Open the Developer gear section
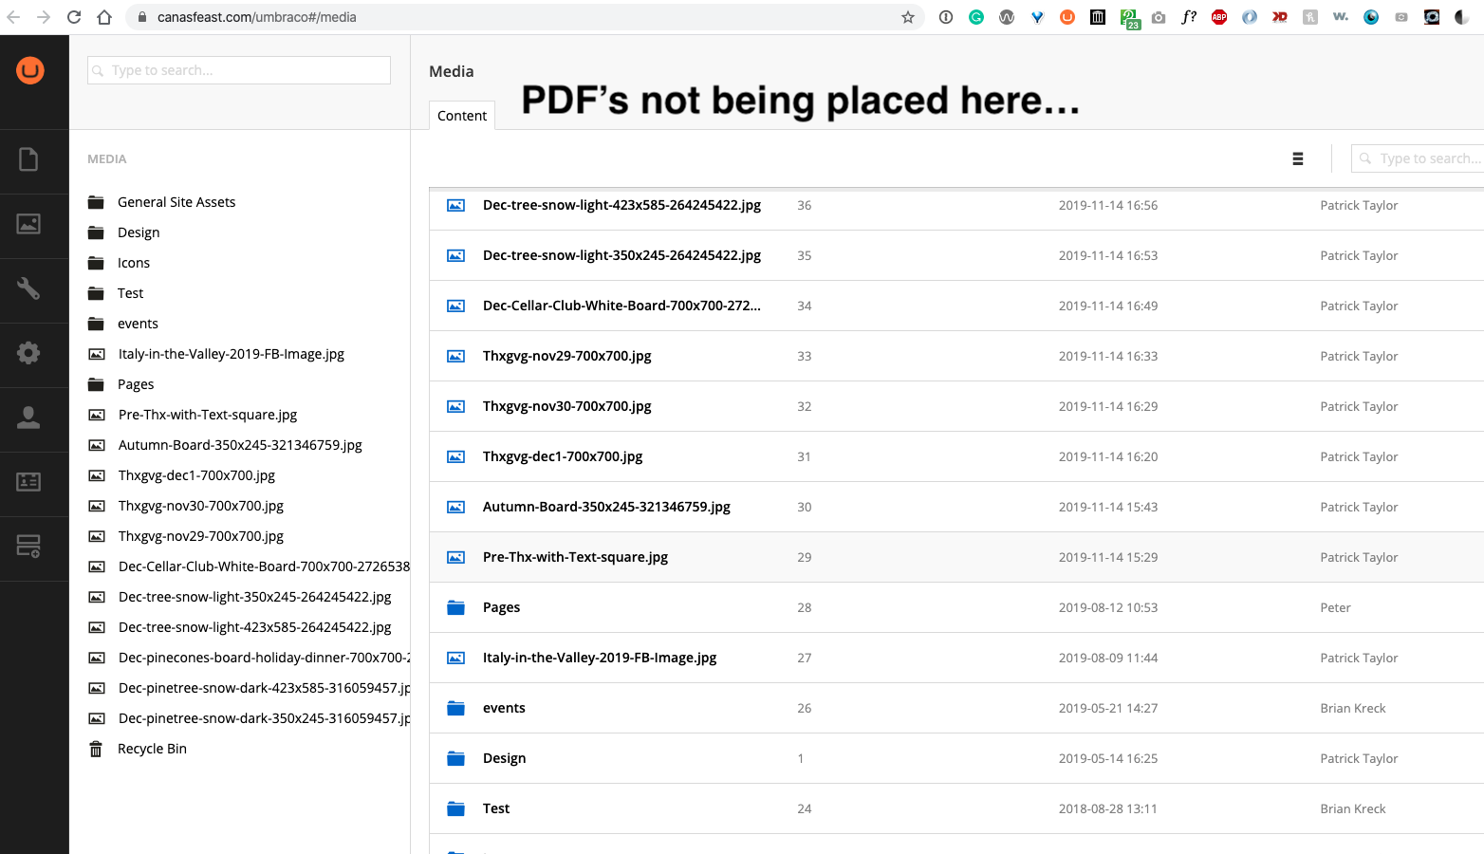 pyautogui.click(x=28, y=353)
